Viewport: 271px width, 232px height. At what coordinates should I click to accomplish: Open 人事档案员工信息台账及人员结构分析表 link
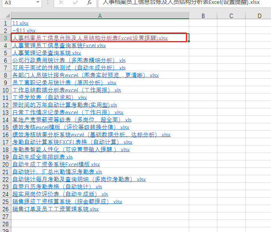(x=90, y=38)
